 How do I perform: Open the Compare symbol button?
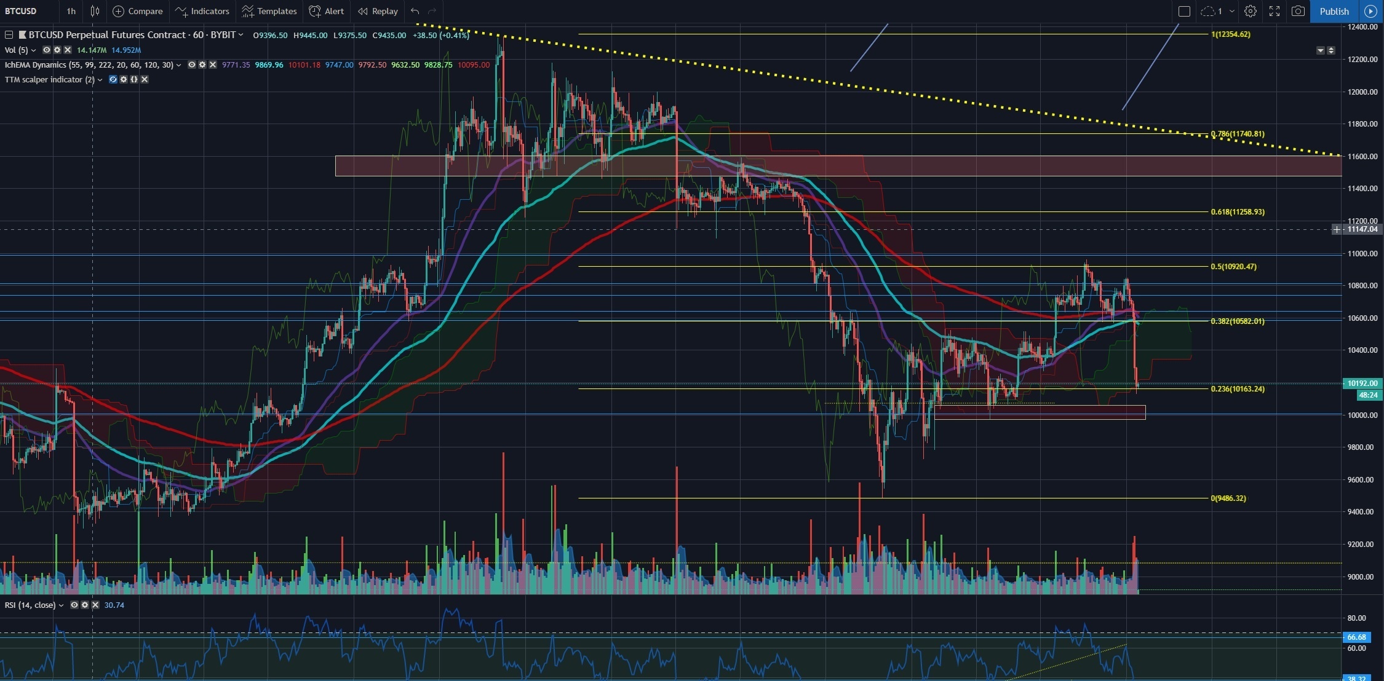pos(138,11)
